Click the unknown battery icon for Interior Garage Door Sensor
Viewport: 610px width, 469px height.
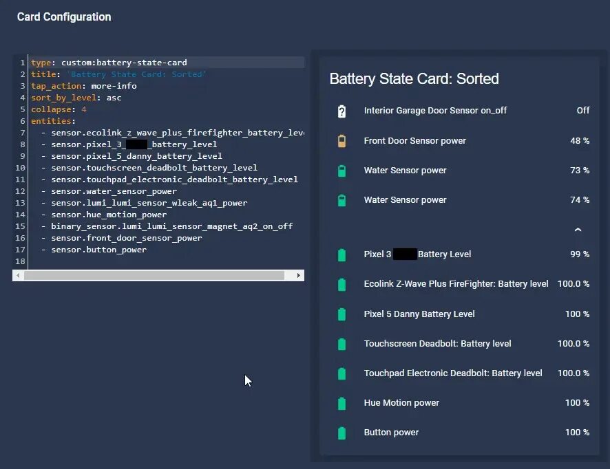pyautogui.click(x=341, y=111)
